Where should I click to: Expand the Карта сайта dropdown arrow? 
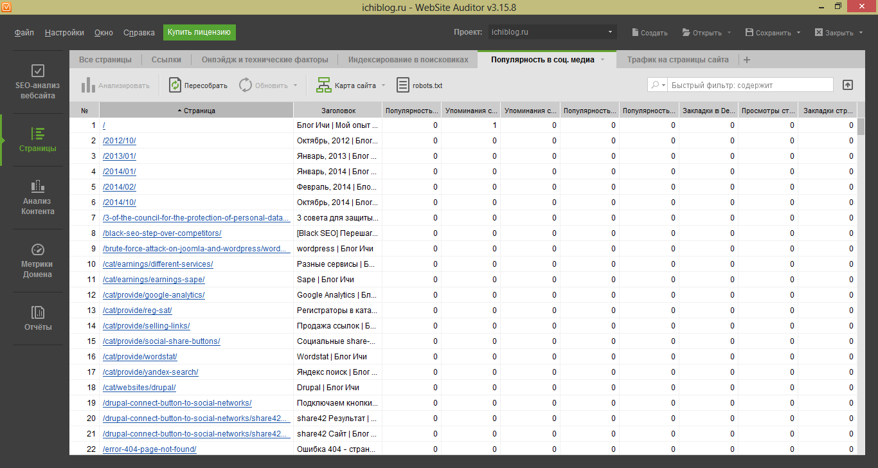(383, 85)
